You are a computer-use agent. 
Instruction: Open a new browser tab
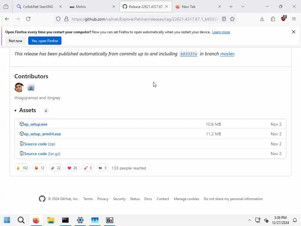click(231, 7)
